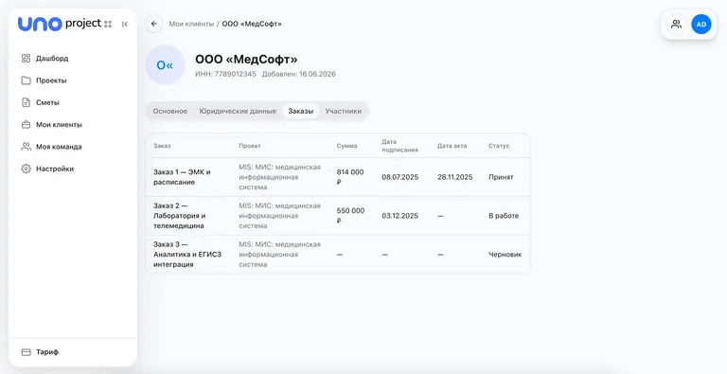Click the Принят status cell
The image size is (727, 374).
click(x=501, y=177)
